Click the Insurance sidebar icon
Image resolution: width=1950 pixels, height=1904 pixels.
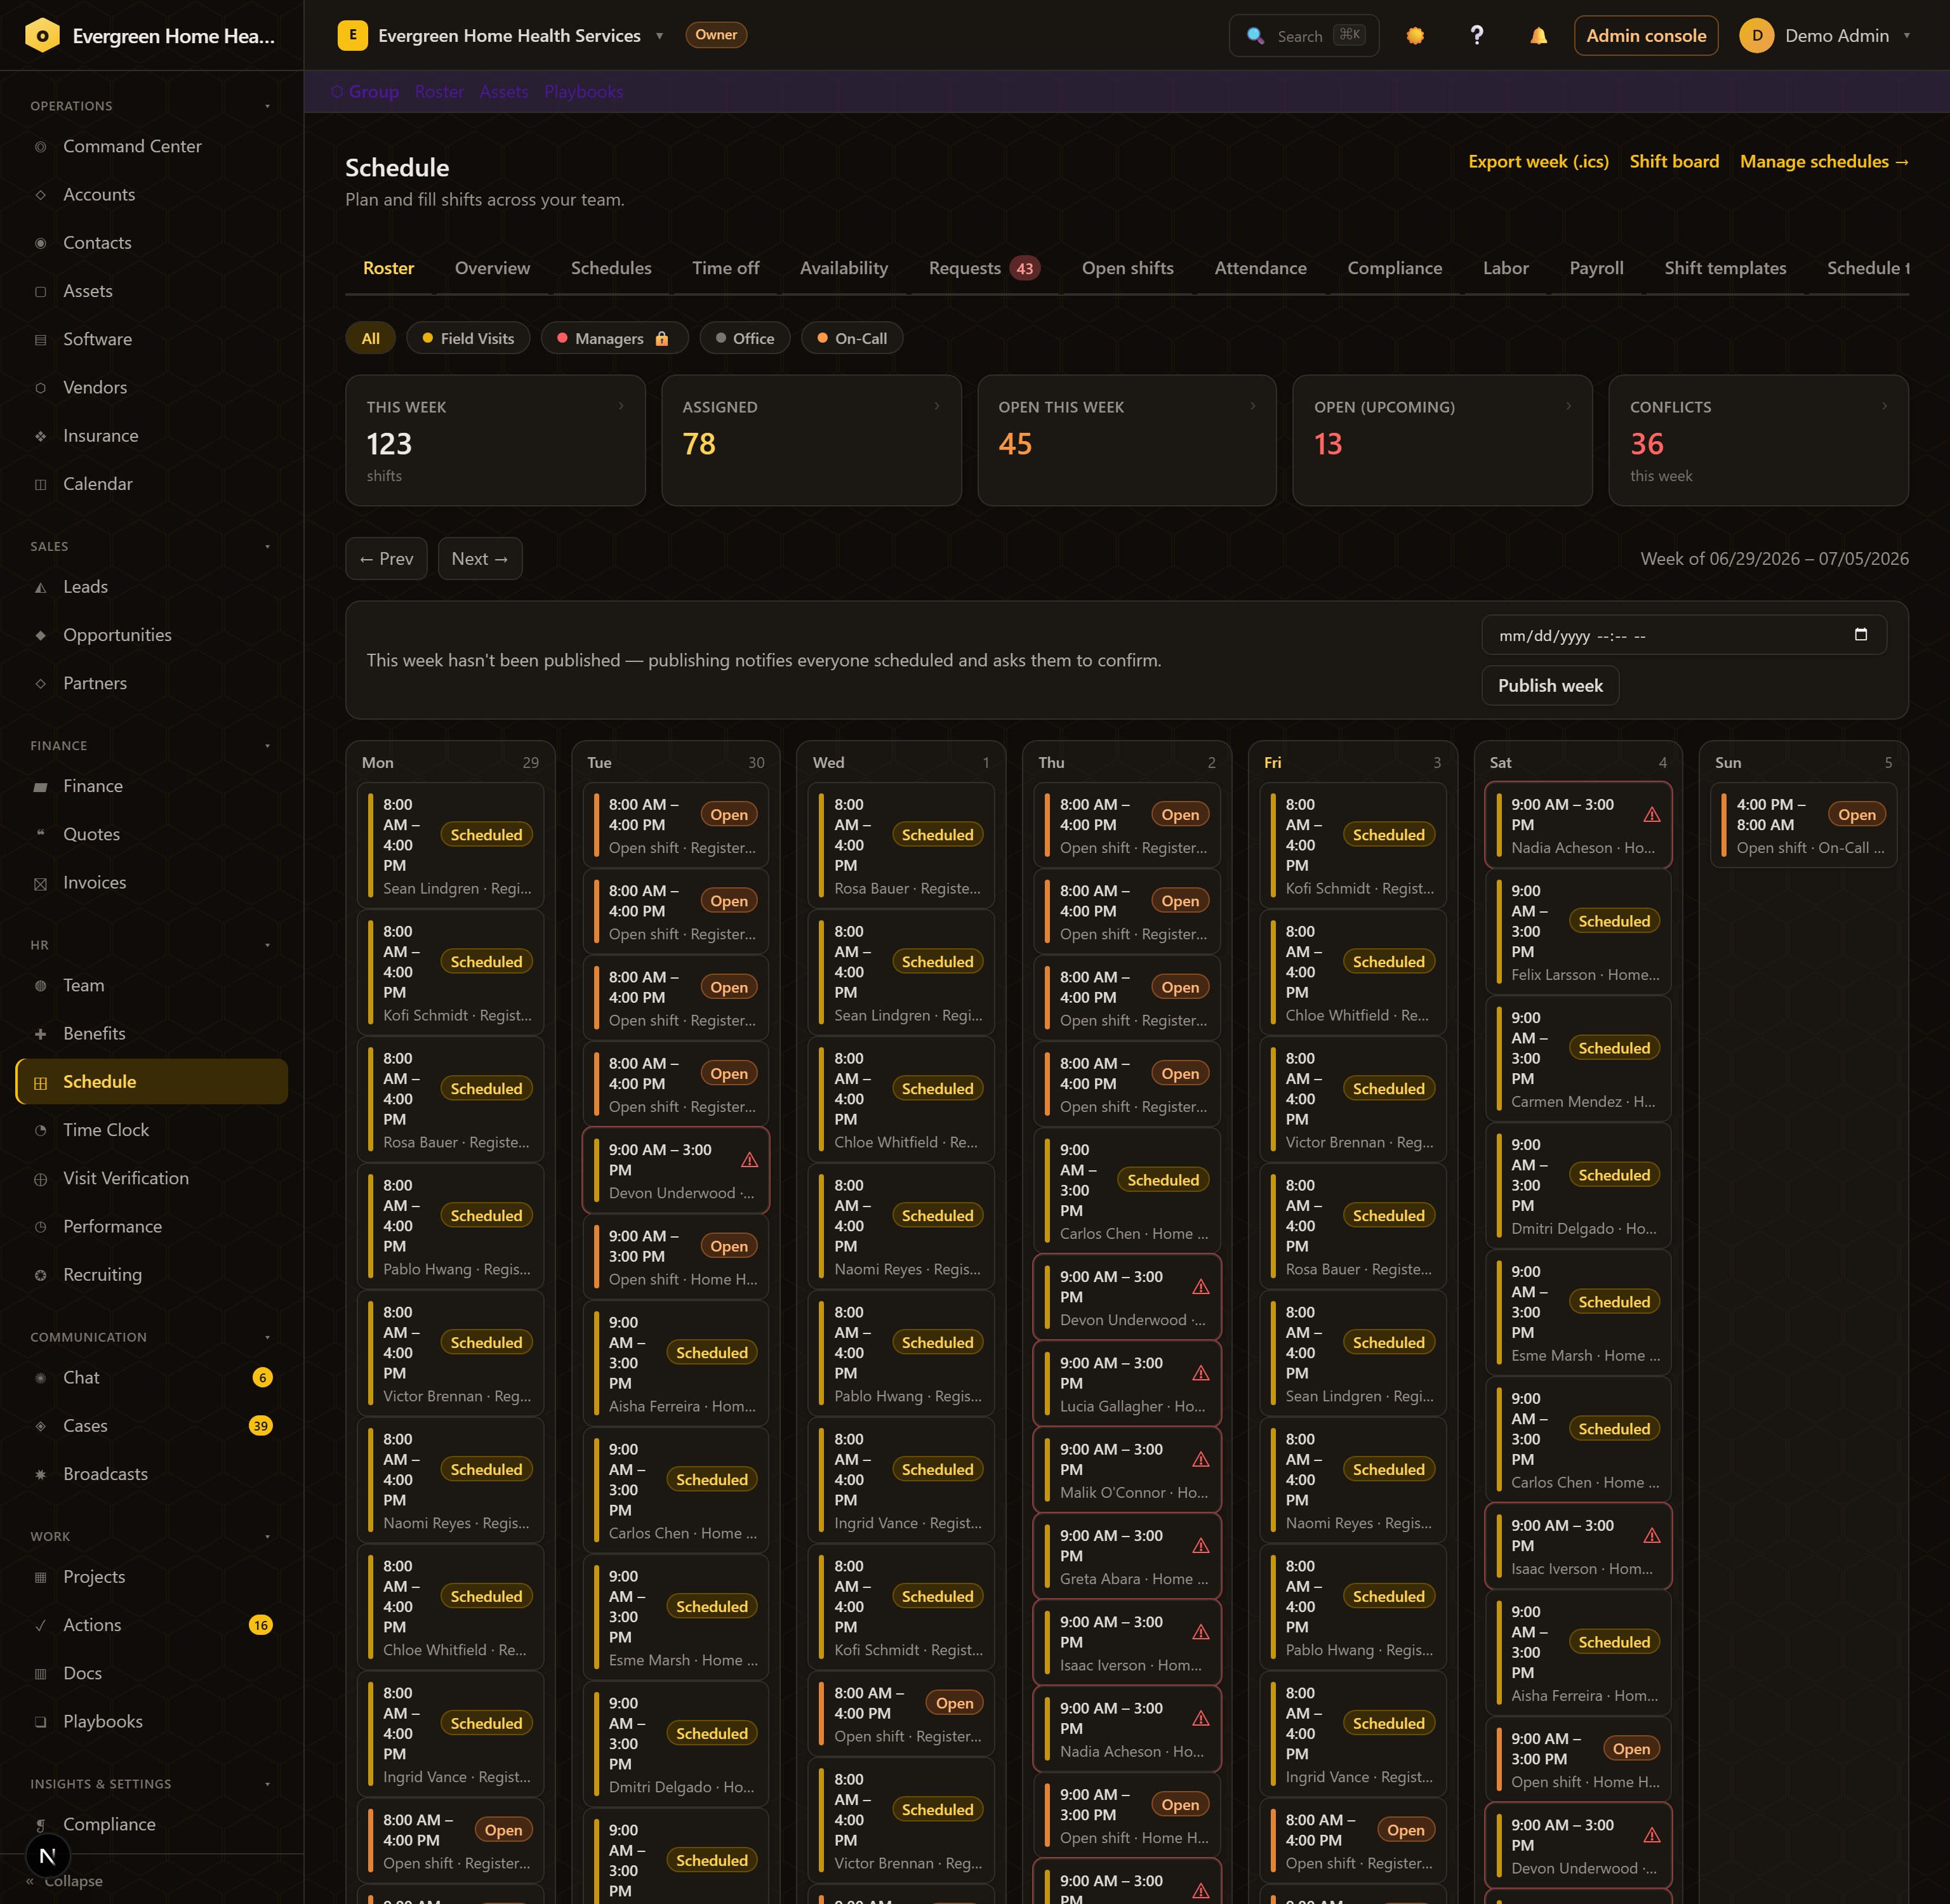pos(40,436)
